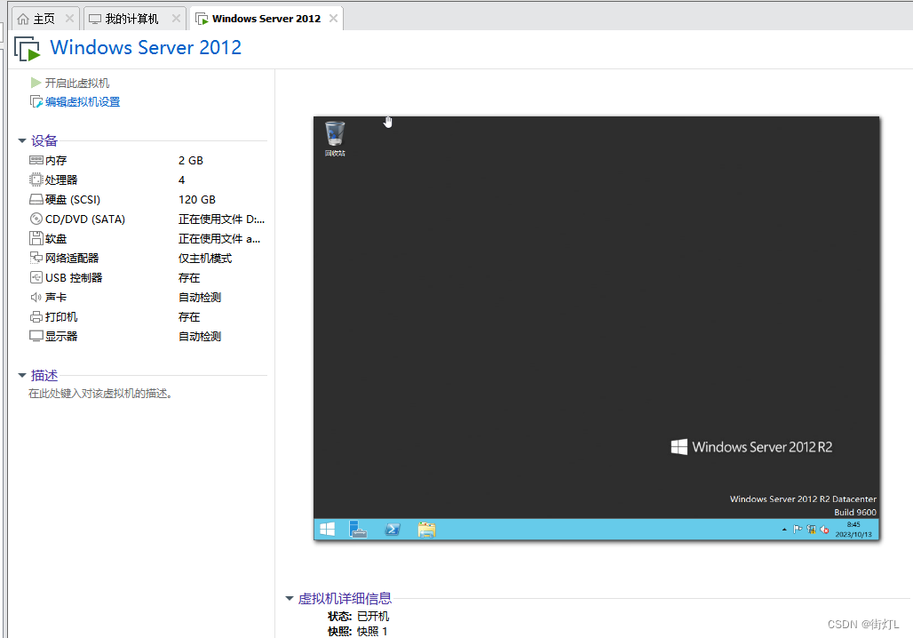Screen dimensions: 913x638
Task: Click the 仅主机模式 network mode value
Action: click(x=205, y=258)
